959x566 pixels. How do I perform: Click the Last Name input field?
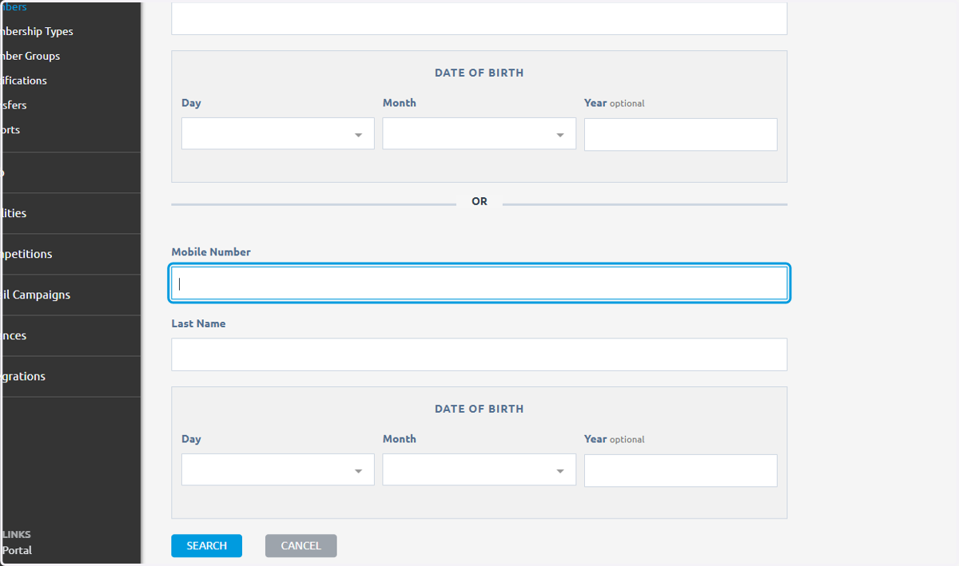(479, 354)
